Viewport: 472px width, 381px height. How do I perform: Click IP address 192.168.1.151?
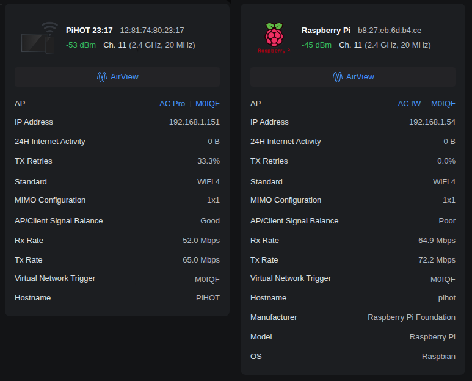[194, 122]
